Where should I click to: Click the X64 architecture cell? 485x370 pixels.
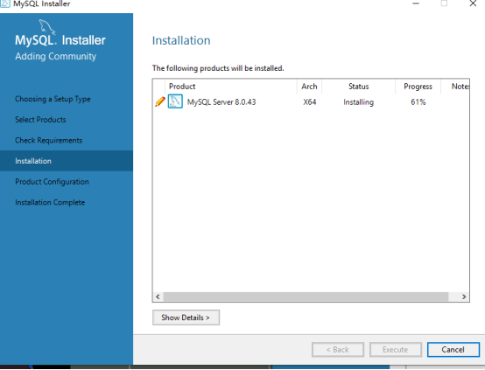click(310, 102)
